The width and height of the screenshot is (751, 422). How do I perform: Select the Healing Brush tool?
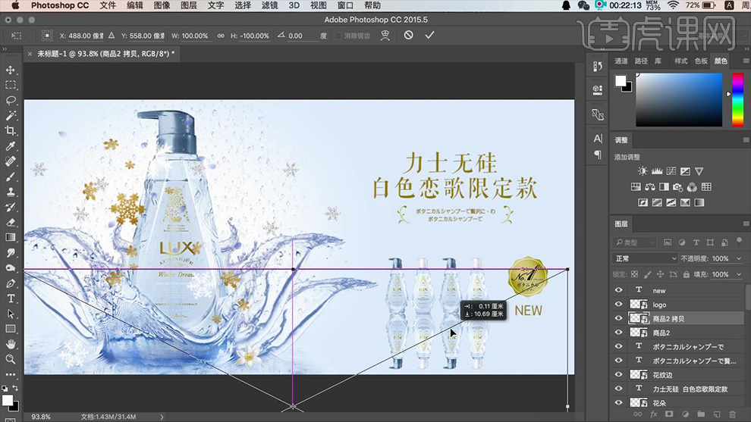tap(10, 161)
